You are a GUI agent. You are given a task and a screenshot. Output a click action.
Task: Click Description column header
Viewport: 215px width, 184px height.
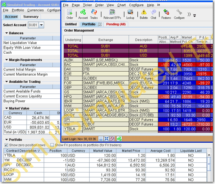[x=144, y=40]
